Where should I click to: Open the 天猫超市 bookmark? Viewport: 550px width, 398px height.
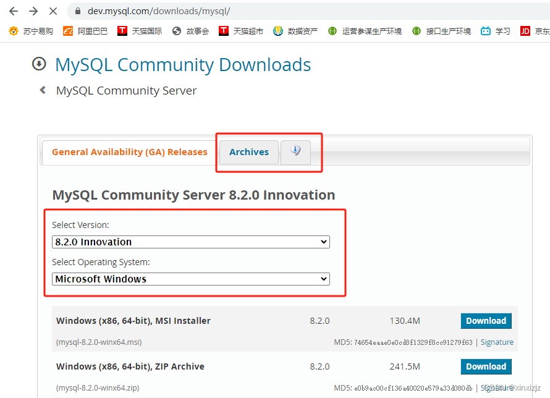[x=241, y=31]
